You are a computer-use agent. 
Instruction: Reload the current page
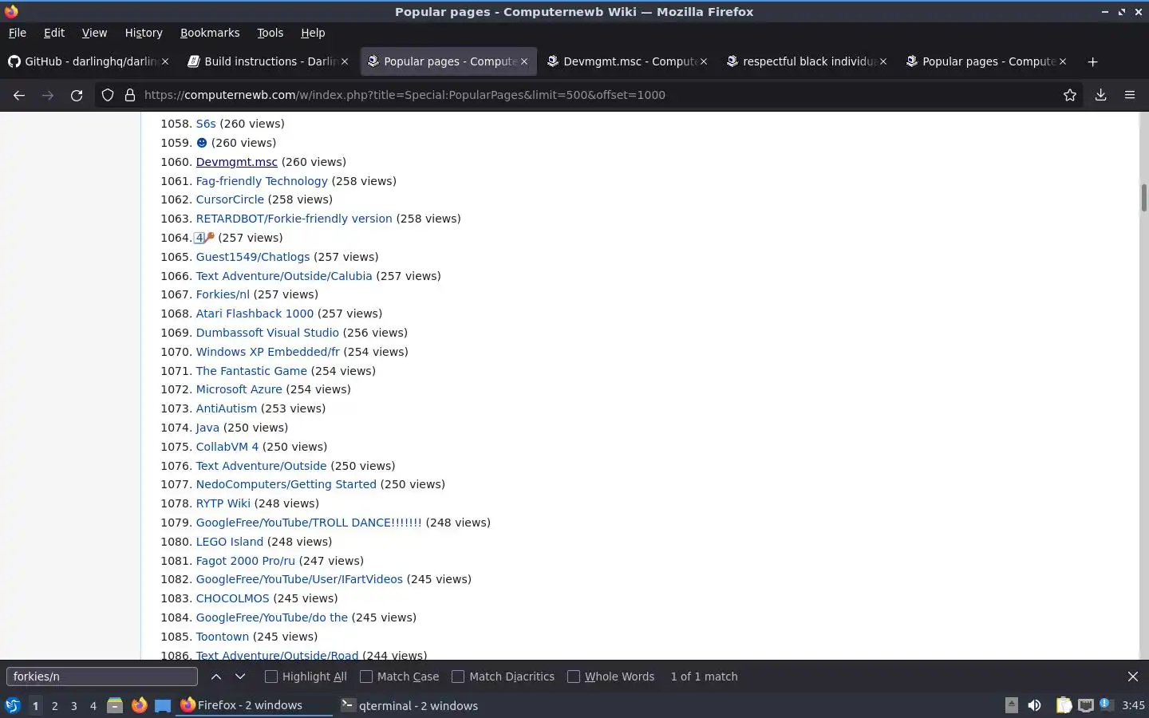coord(77,95)
